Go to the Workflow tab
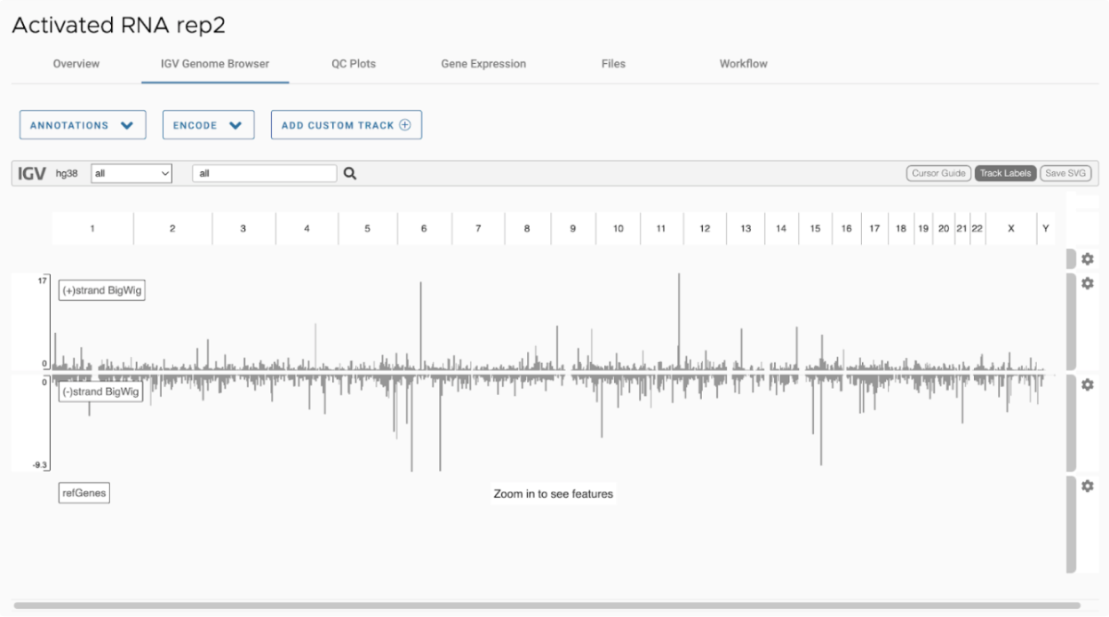 (x=743, y=64)
